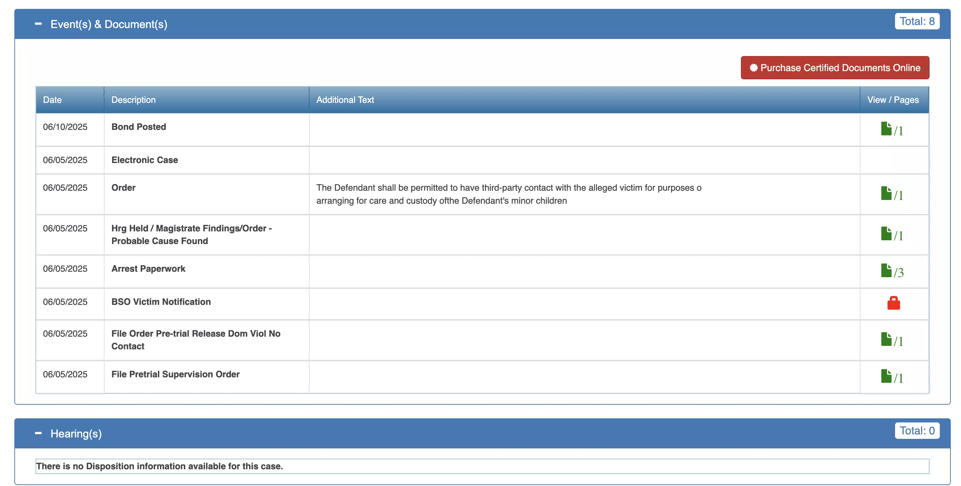Open the File Pretrial Supervision Order document
This screenshot has height=486, width=961.
tap(886, 376)
